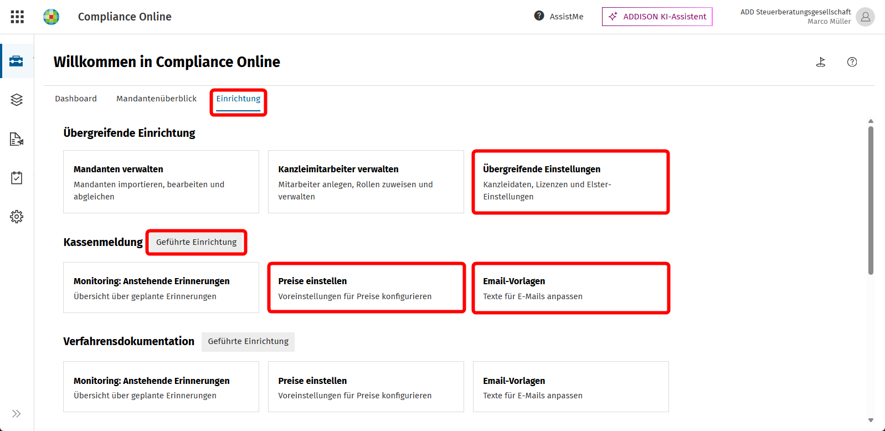Expand the sidebar with double chevron
Image resolution: width=885 pixels, height=431 pixels.
[17, 414]
